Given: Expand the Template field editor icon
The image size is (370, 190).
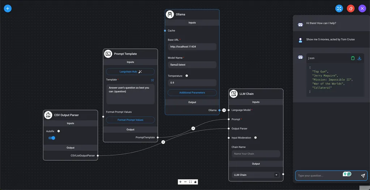Looking at the screenshot, I should [152, 80].
